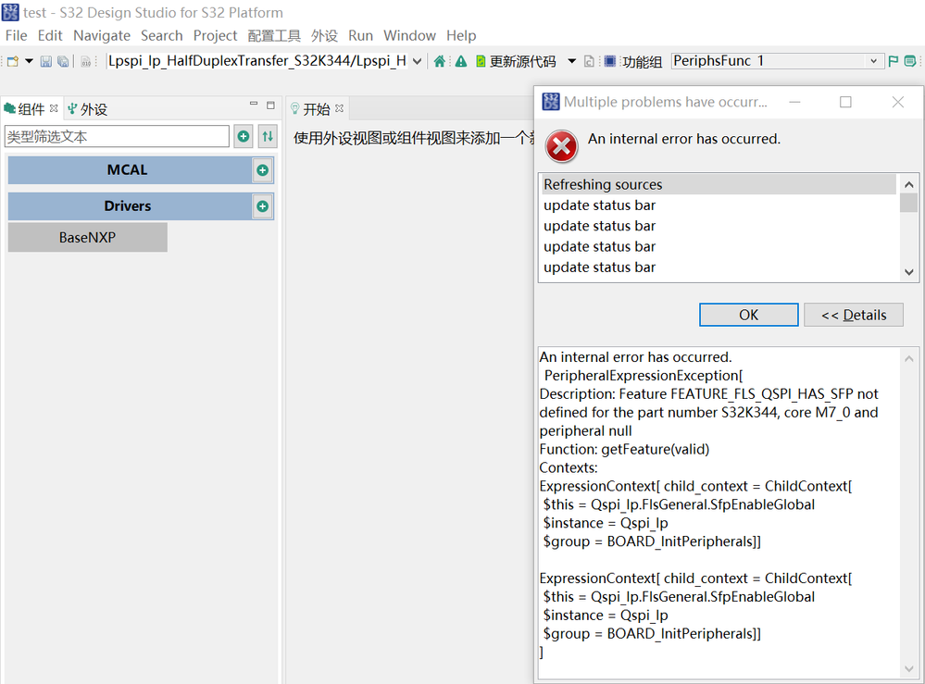Open the Lpspi_Ip_HalfDuplexTransfer project combo box
Screen dimensions: 925x684
pyautogui.click(x=264, y=61)
